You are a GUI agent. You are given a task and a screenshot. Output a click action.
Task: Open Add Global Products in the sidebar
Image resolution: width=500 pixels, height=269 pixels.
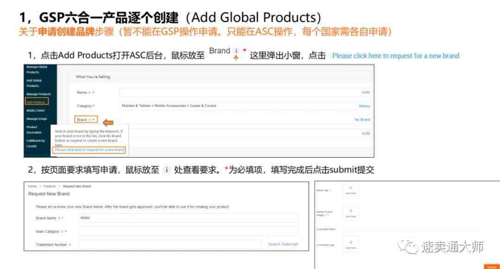[34, 83]
